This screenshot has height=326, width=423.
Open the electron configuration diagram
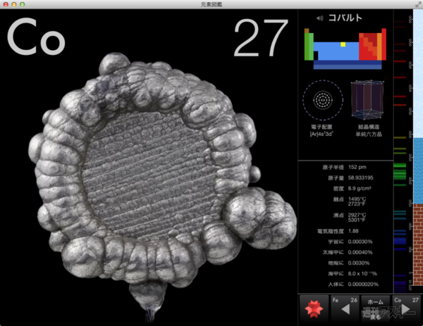coord(322,100)
